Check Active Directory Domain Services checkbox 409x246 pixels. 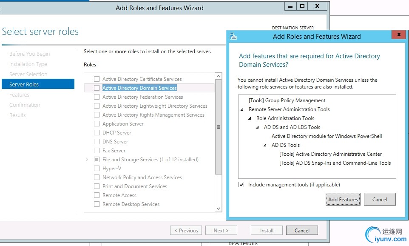point(97,88)
